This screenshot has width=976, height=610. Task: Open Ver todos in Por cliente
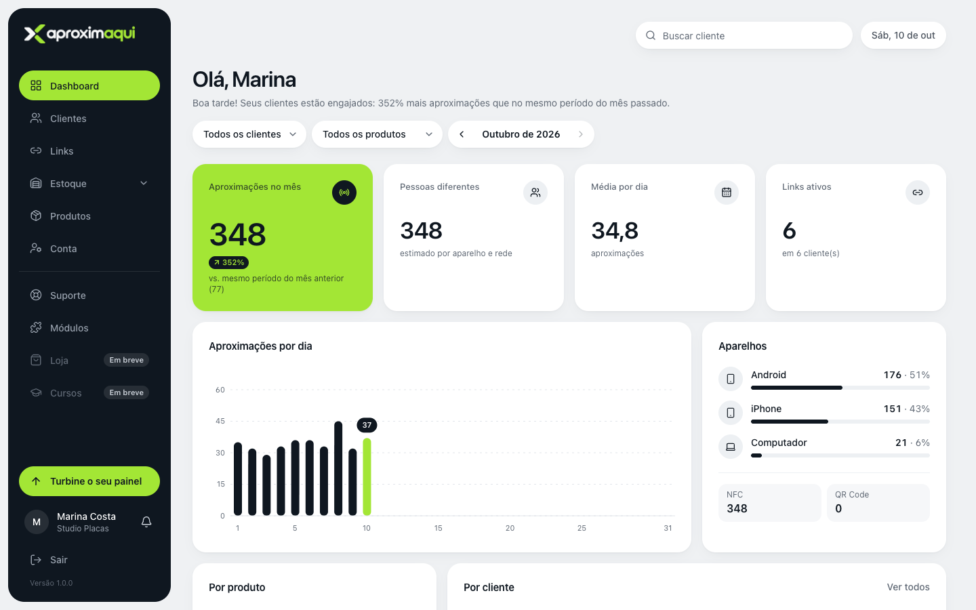tap(908, 587)
